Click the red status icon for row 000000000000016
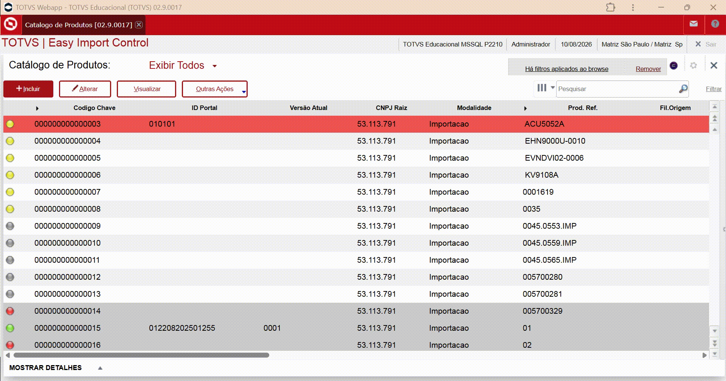Image resolution: width=726 pixels, height=381 pixels. pos(10,345)
